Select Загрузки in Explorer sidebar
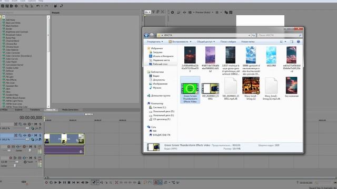Image resolution: width=337 pixels, height=189 pixels. (x=157, y=52)
